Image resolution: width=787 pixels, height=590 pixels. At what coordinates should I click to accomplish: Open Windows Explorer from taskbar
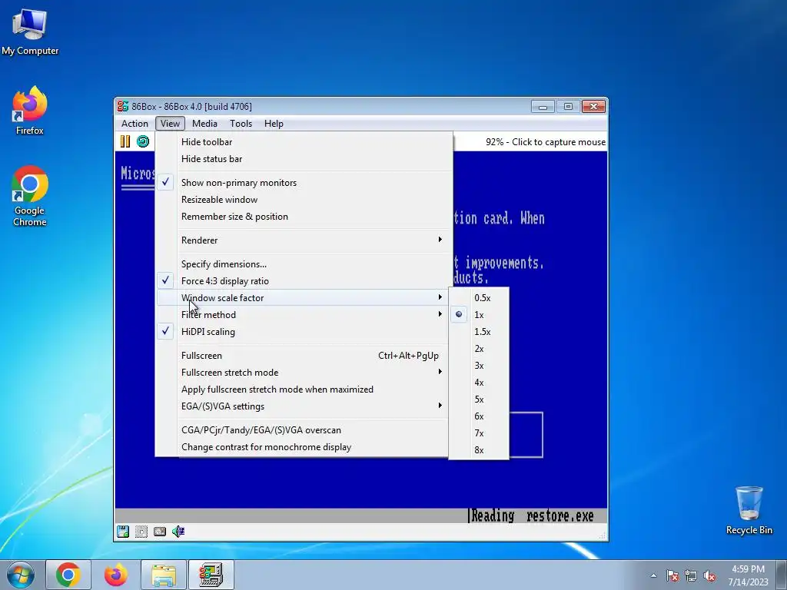[x=164, y=575]
